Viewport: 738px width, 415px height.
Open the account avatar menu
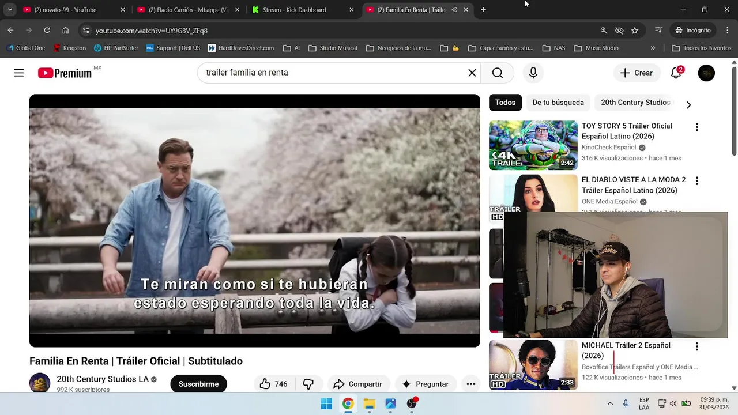(706, 73)
